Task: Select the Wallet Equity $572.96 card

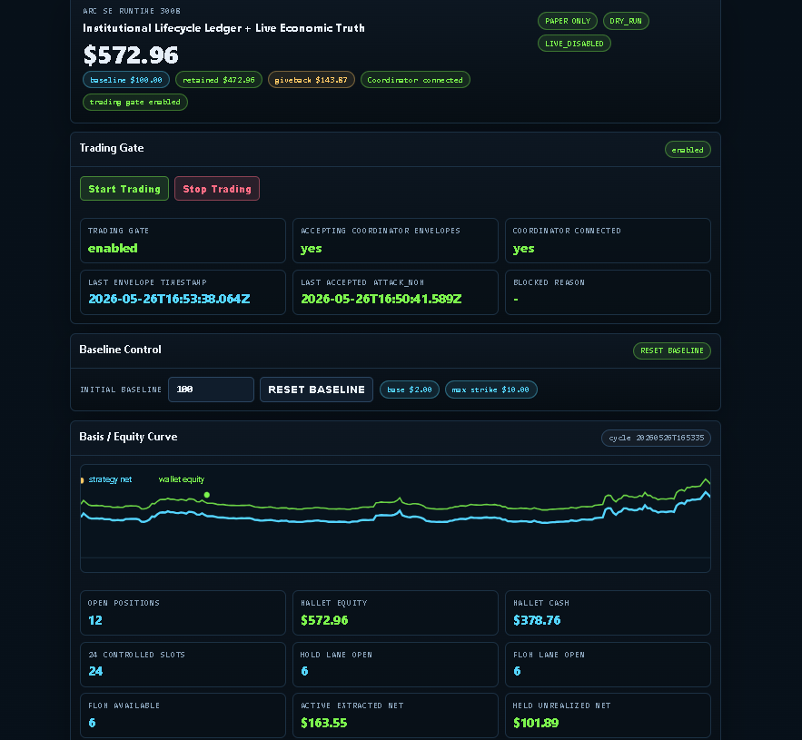Action: (x=395, y=613)
